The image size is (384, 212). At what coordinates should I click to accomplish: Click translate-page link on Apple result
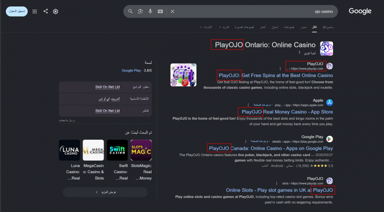tap(262, 105)
